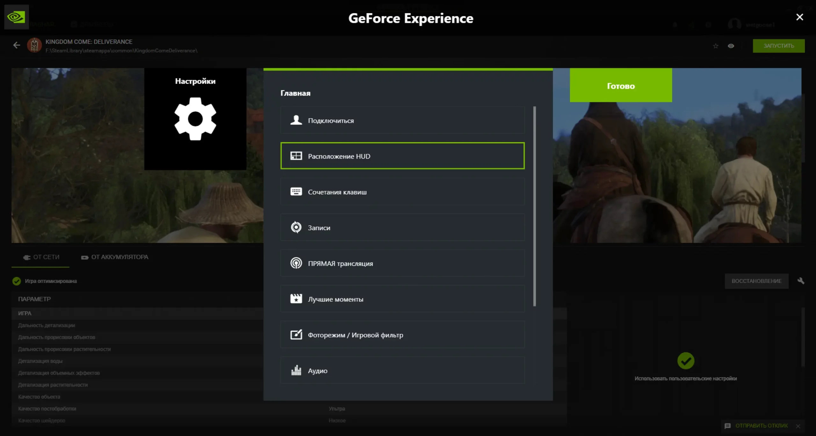Open custom settings with wrench icon
816x436 pixels.
(x=801, y=281)
